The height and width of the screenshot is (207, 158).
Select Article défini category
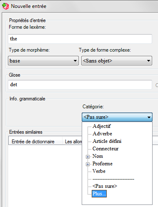(107, 141)
